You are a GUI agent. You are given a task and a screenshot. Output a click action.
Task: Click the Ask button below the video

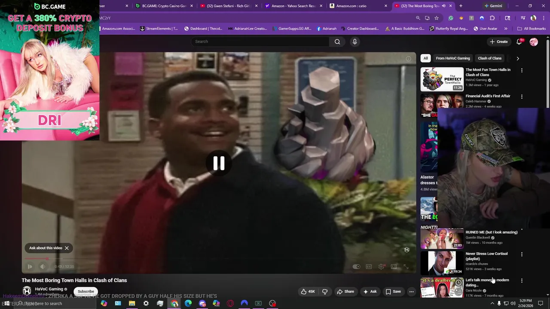[370, 291]
